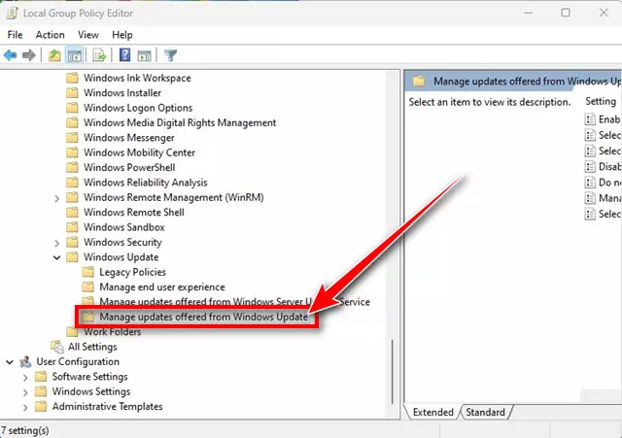
Task: Click the folder icon beside Windows Sandbox
Action: click(x=72, y=227)
